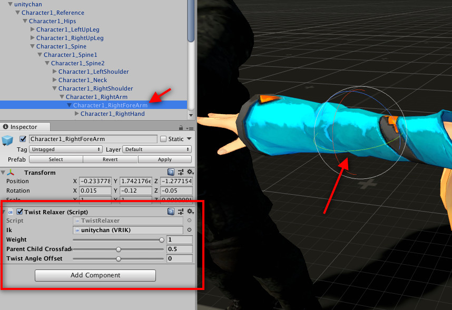Select Character1_Spine2 in hierarchy
Image resolution: width=452 pixels, height=310 pixels.
(78, 63)
